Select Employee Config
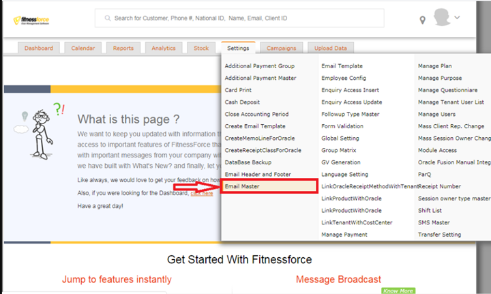This screenshot has width=491, height=294. coord(344,78)
